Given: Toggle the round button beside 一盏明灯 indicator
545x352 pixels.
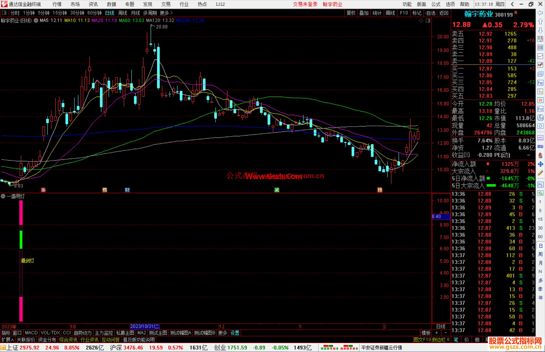Looking at the screenshot, I should (3, 196).
